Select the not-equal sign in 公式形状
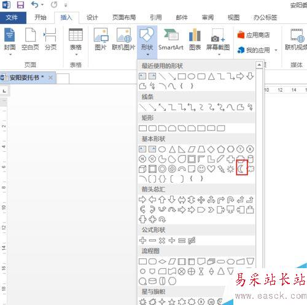This screenshot has height=305, width=307. 192,240
